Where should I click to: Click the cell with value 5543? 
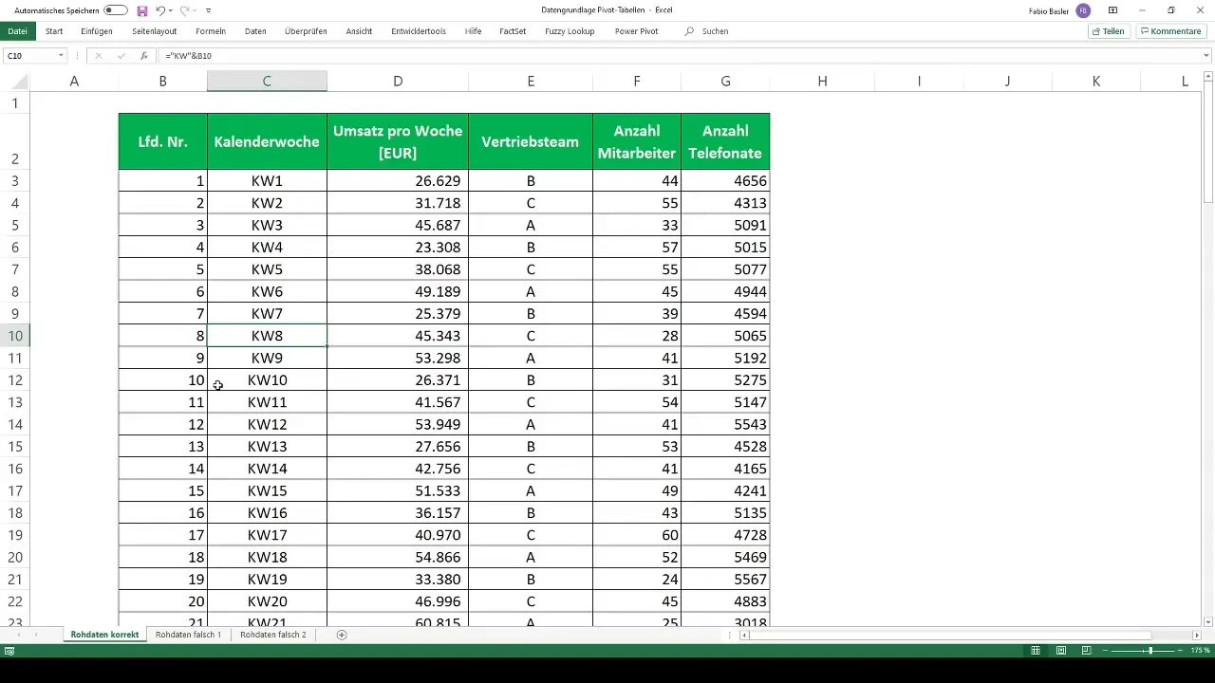pos(725,424)
